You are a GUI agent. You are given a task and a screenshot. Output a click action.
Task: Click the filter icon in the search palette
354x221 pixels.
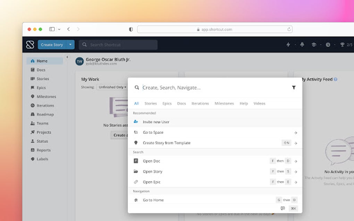[294, 88]
